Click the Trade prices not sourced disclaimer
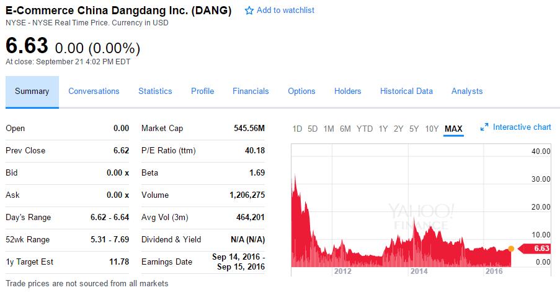 (87, 284)
